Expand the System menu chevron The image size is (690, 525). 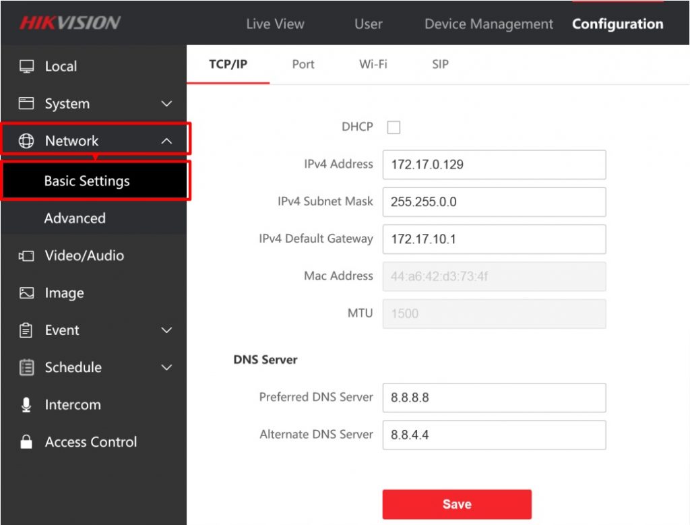coord(167,104)
